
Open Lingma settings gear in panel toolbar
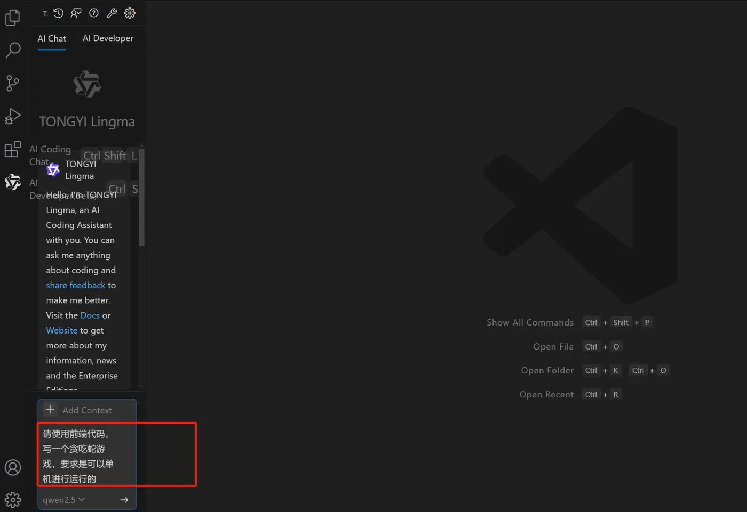tap(130, 13)
